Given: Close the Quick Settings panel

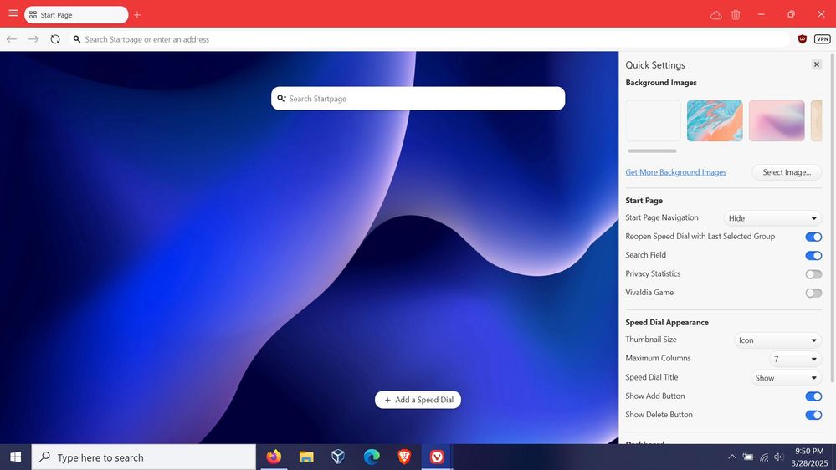Looking at the screenshot, I should (816, 64).
